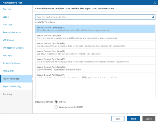Open VM Recovery Options step
The width and height of the screenshot is (158, 124).
tap(13, 48)
